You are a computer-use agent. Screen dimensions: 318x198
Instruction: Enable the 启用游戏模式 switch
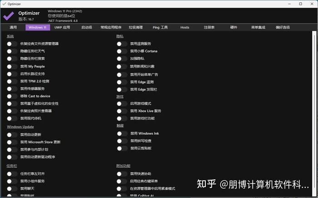122,104
